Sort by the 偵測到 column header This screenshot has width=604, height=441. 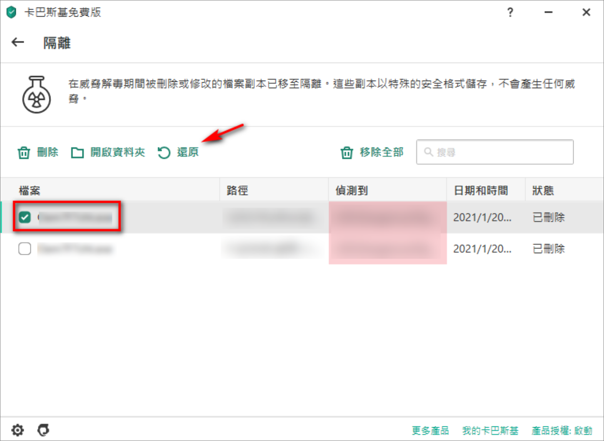352,191
